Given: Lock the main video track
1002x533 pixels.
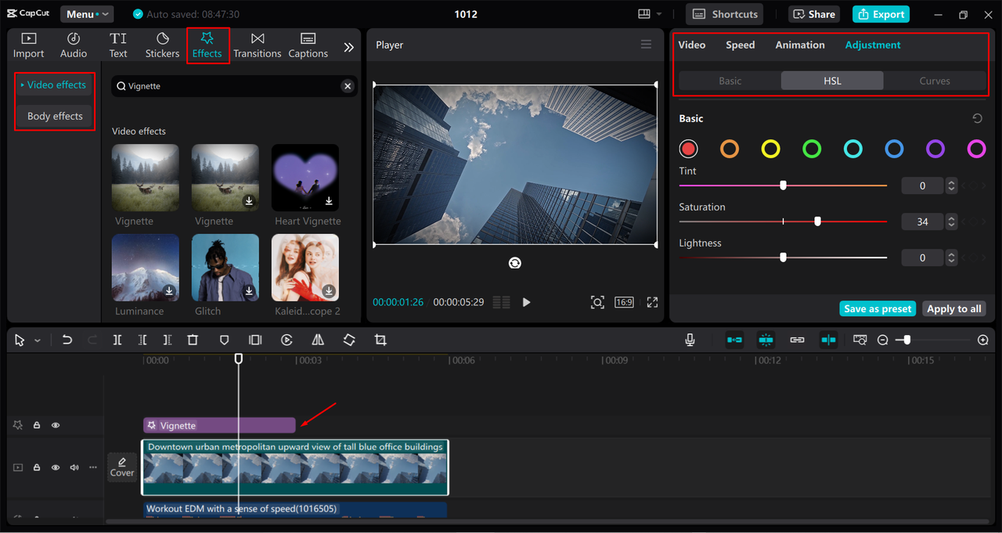Looking at the screenshot, I should pos(37,467).
